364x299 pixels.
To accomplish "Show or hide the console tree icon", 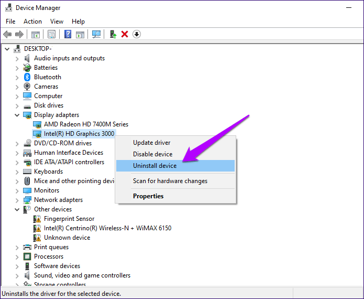I will point(36,35).
